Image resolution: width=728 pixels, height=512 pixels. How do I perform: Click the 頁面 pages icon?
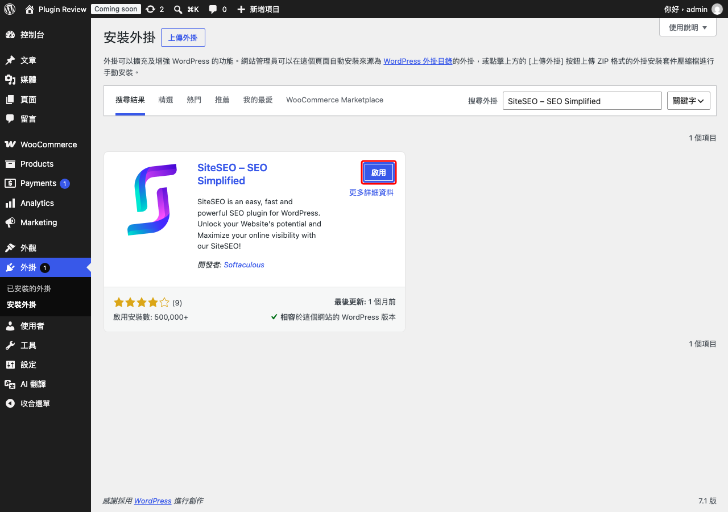(10, 100)
